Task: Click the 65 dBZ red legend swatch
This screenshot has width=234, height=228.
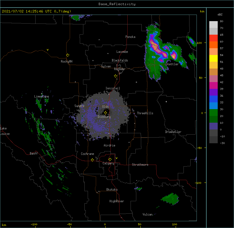Action: coord(213,38)
